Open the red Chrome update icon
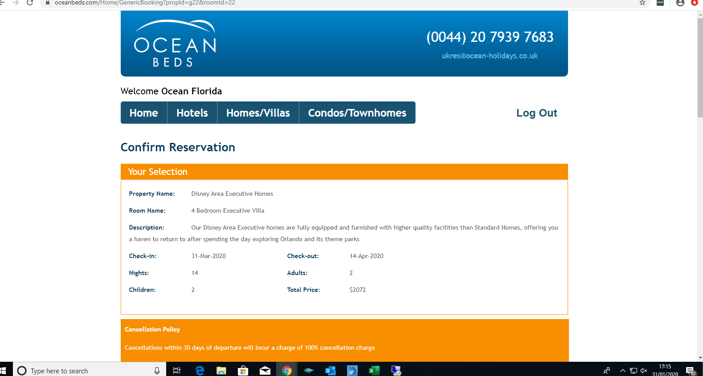The image size is (703, 376). (x=695, y=3)
